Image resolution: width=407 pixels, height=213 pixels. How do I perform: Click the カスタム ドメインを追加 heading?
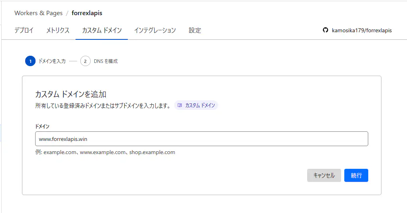pyautogui.click(x=71, y=94)
